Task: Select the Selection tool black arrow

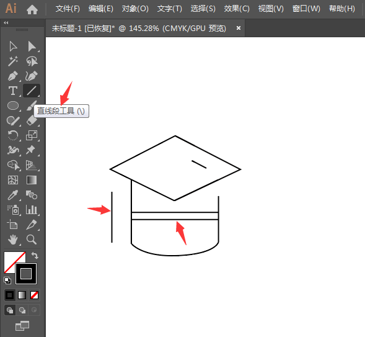Action: click(x=13, y=47)
